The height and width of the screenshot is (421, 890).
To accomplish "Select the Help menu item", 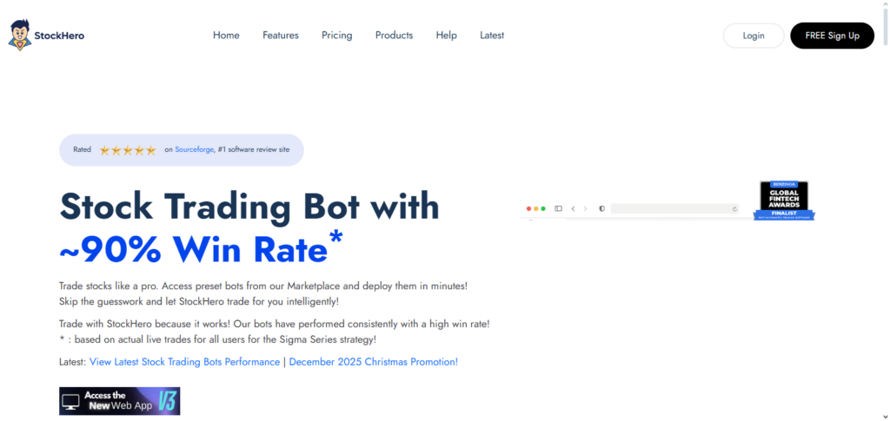I will pos(446,35).
